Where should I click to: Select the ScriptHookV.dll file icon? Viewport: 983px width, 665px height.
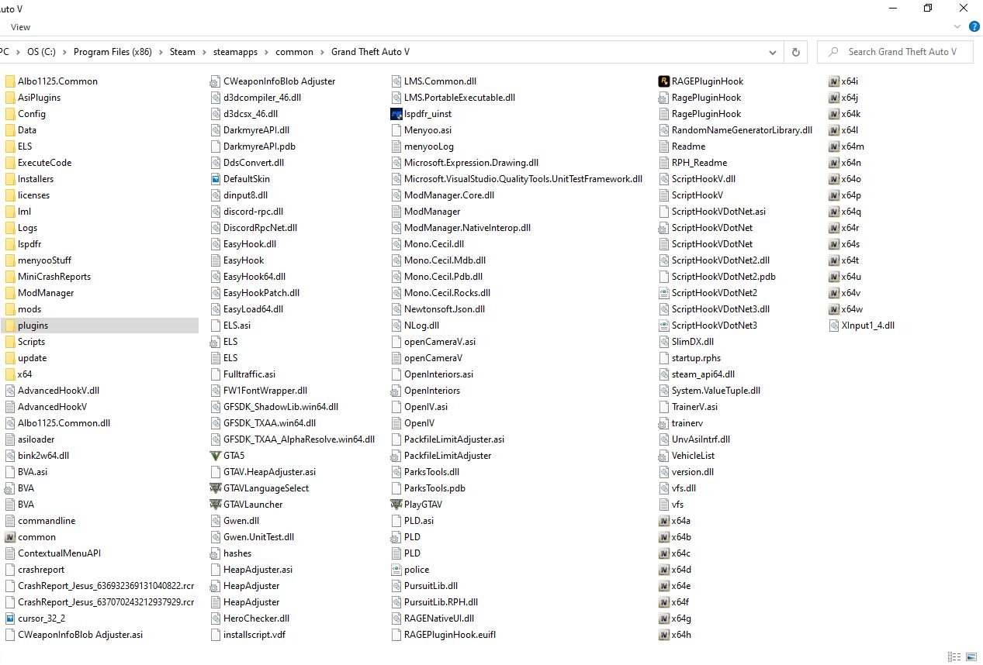coord(663,179)
